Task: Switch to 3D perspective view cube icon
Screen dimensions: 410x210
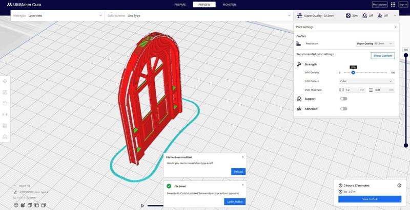Action: tap(16, 205)
